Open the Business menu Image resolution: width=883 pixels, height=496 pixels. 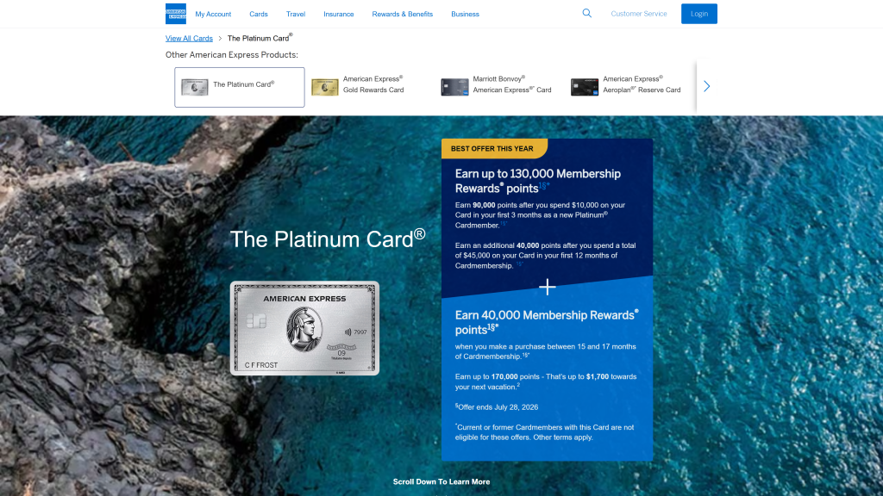(465, 14)
